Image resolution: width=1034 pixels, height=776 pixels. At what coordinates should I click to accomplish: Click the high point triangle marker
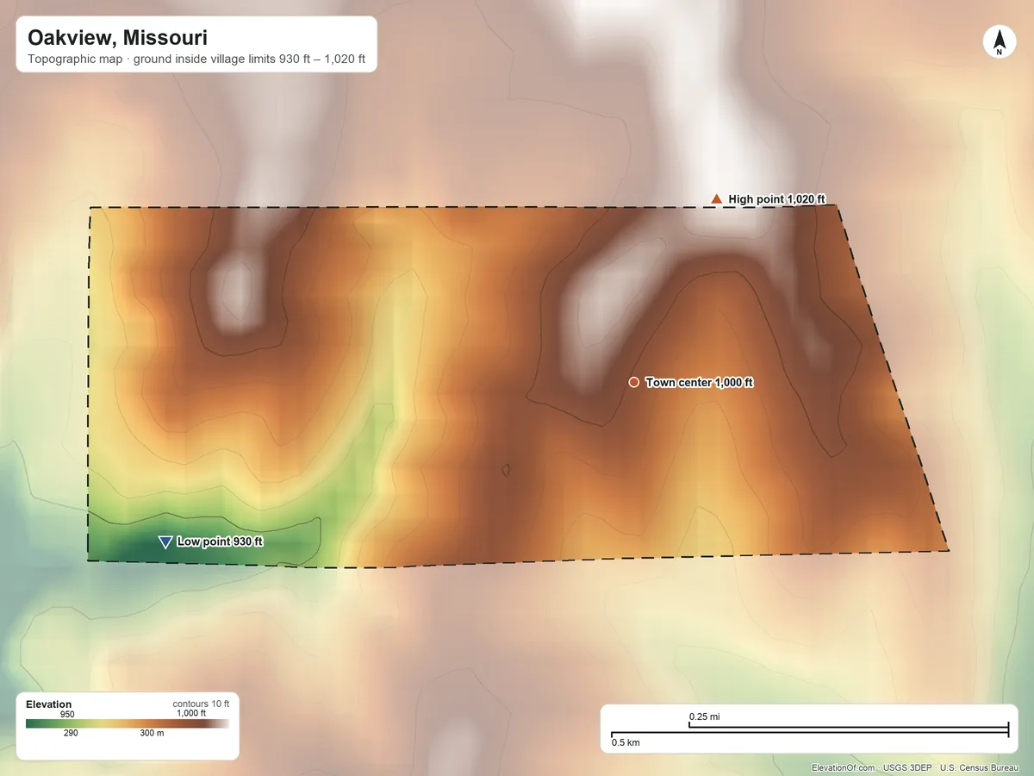click(x=716, y=199)
